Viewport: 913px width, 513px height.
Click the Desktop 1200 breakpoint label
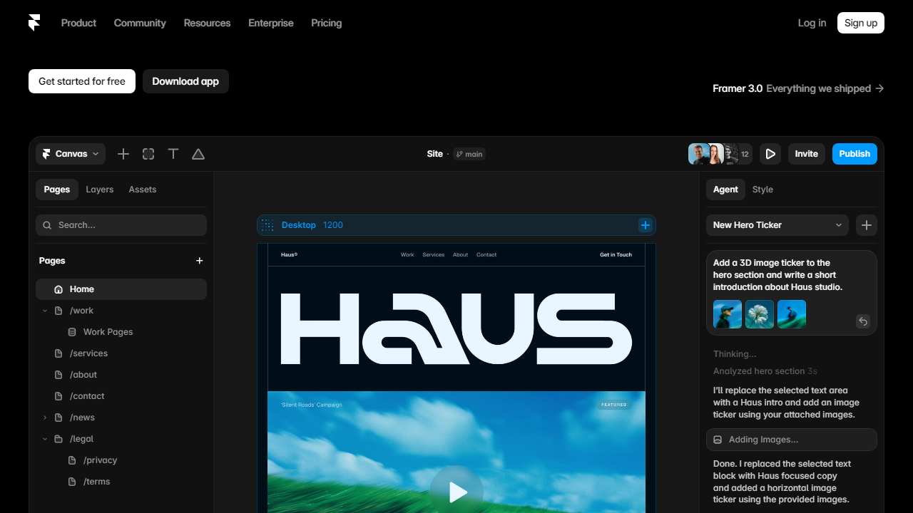coord(312,225)
